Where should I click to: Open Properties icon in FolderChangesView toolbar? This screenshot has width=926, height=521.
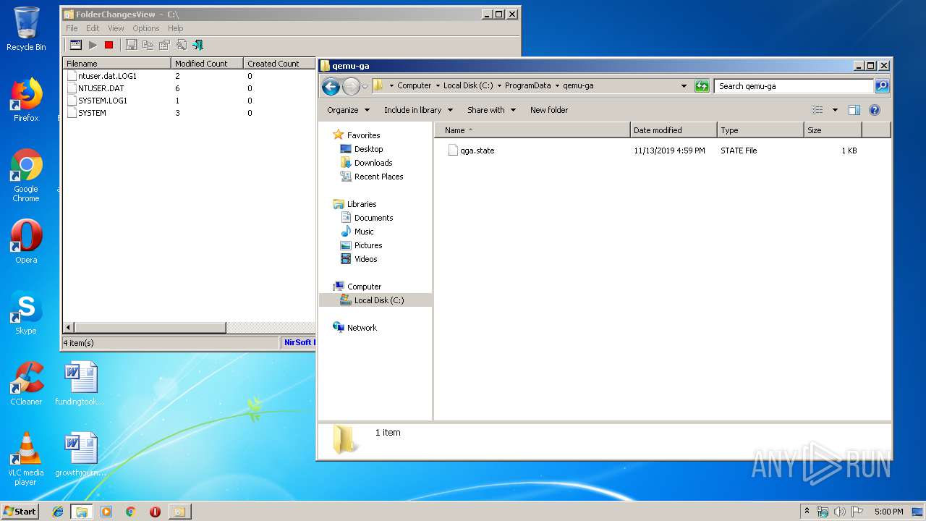click(164, 45)
